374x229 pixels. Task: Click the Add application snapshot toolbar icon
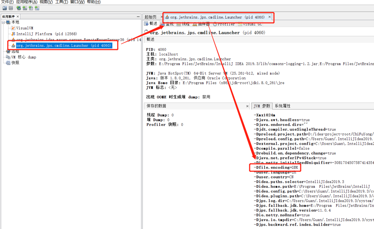point(37,8)
